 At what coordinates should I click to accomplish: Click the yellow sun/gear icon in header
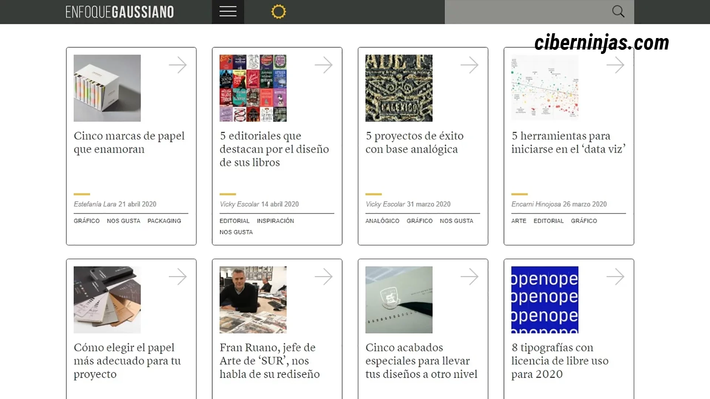(x=278, y=11)
